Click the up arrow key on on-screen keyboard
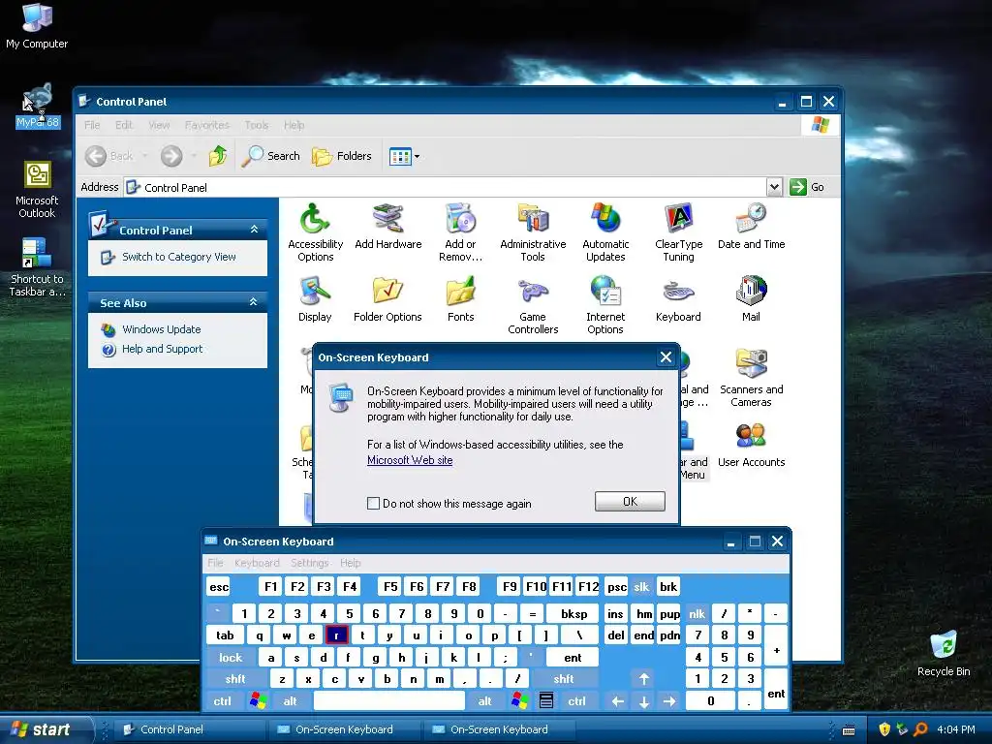Screen dimensions: 992x744 tap(643, 679)
